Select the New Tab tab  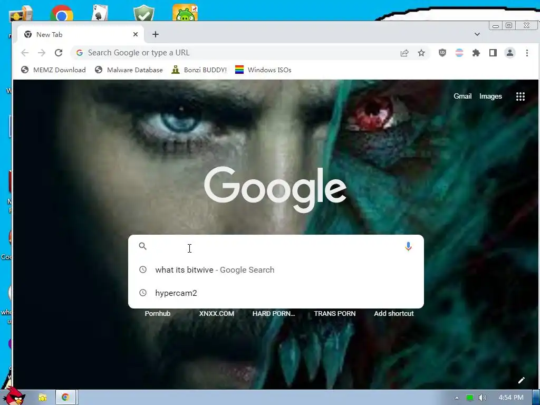pos(81,34)
